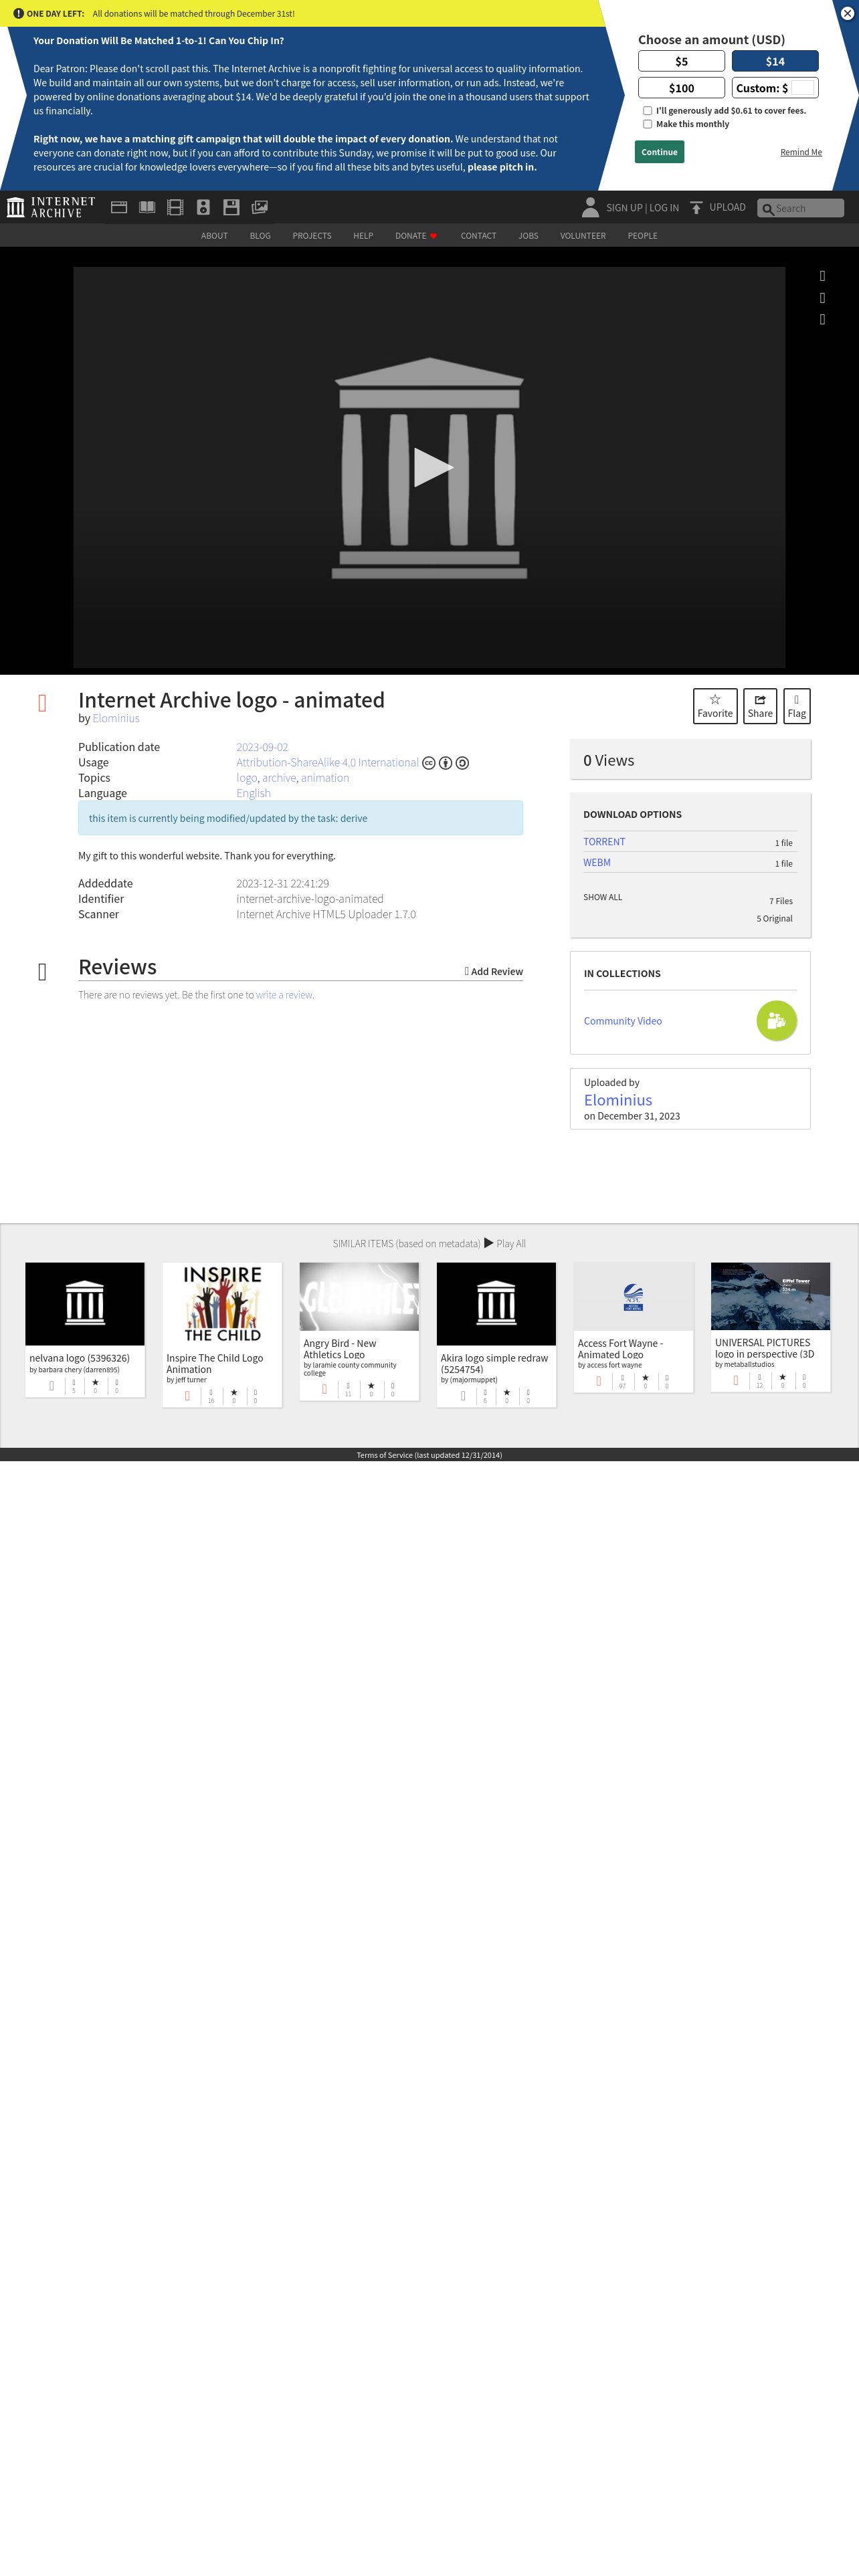Open the VOLUNTEER menu item
The width and height of the screenshot is (859, 2576).
[x=583, y=236]
